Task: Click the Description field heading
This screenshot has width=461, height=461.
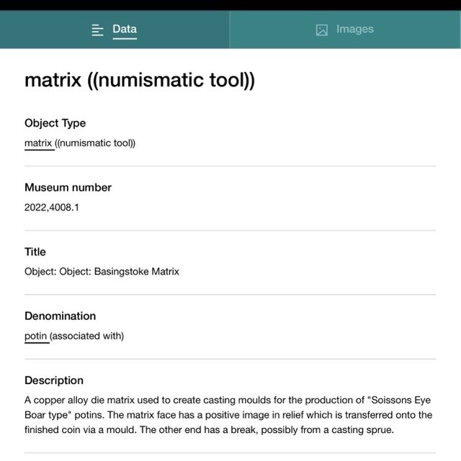Action: pyautogui.click(x=54, y=380)
